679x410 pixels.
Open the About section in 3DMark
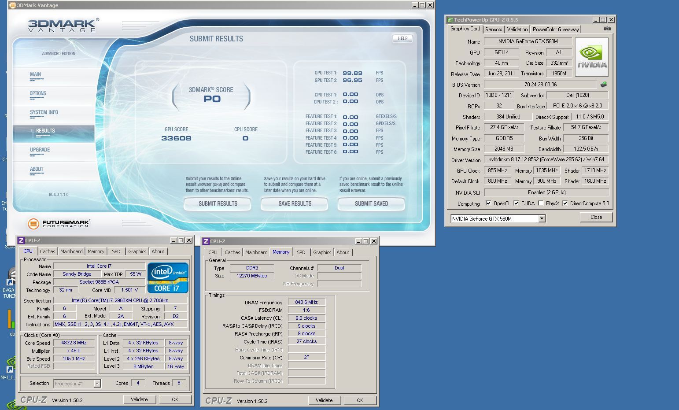pos(37,169)
